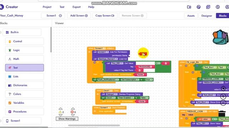
Task: Click the Kodular logo icon
Action: 1,7
